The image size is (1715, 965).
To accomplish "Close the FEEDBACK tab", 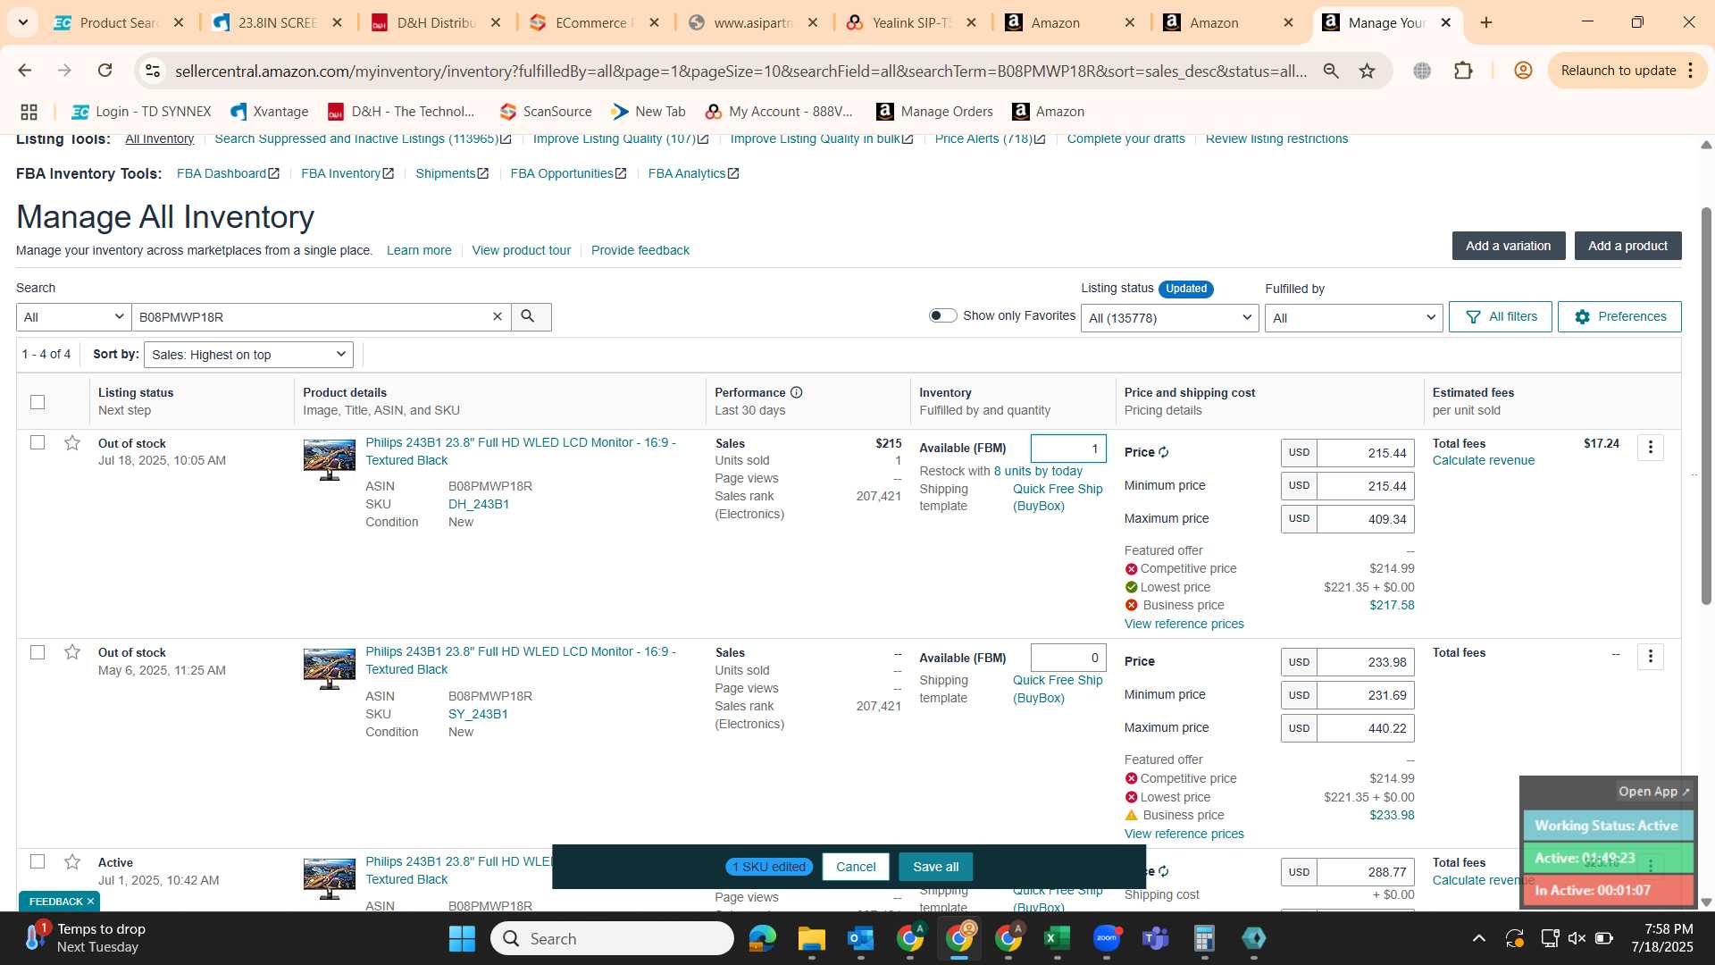I will 90,902.
